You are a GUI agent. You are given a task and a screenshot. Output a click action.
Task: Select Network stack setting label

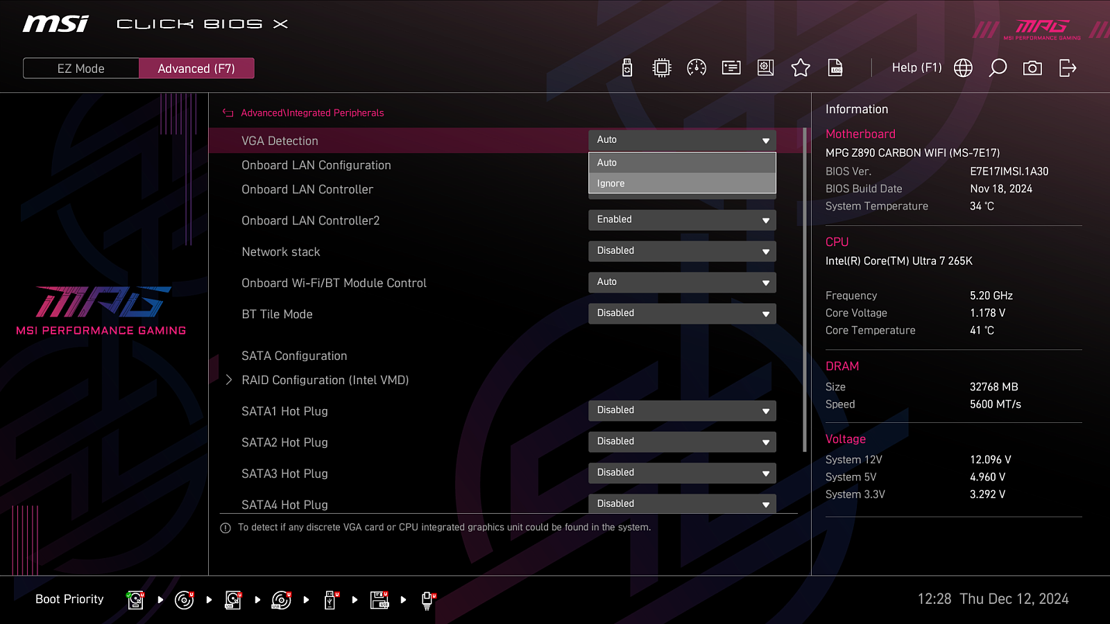point(281,252)
